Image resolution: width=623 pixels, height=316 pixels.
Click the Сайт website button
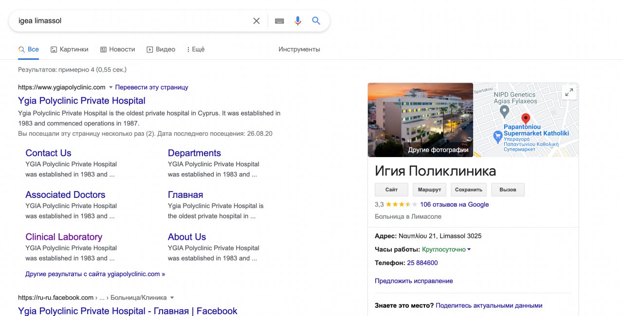391,190
